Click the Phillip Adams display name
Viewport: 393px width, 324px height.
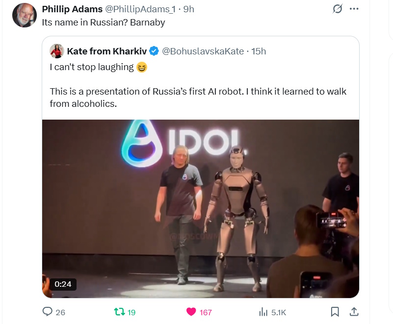(x=72, y=9)
